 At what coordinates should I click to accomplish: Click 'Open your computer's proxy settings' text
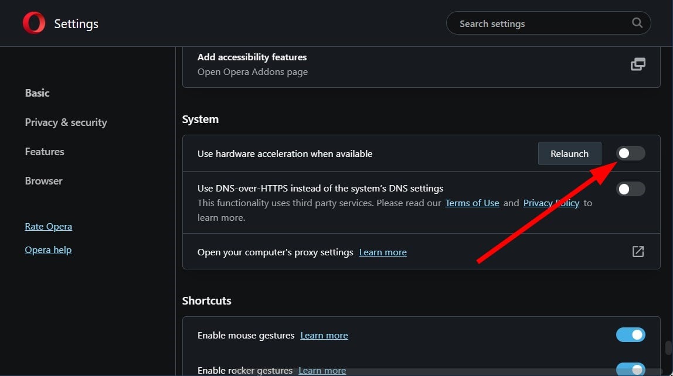pos(275,252)
